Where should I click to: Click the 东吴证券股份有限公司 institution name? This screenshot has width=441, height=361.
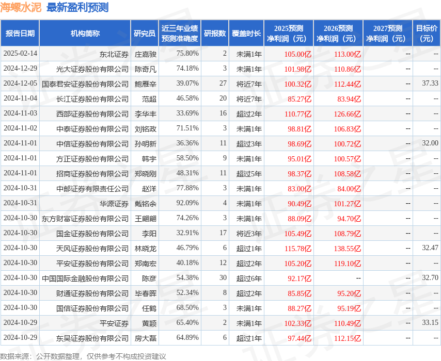pyautogui.click(x=92, y=338)
